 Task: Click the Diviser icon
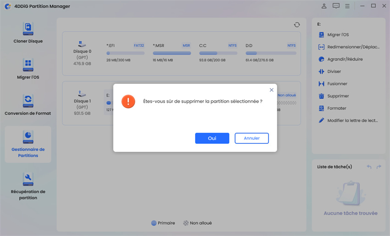(x=321, y=71)
